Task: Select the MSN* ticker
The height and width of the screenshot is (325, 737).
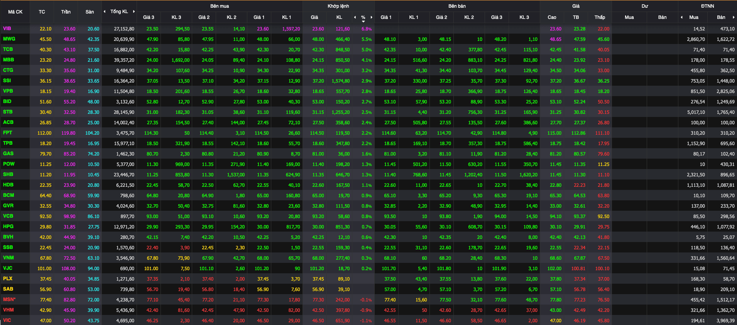Action: [x=9, y=300]
